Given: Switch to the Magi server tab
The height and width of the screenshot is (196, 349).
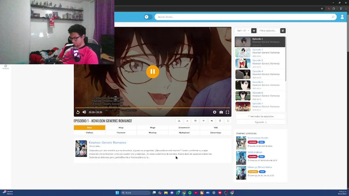Looking at the screenshot, I should point(121,127).
